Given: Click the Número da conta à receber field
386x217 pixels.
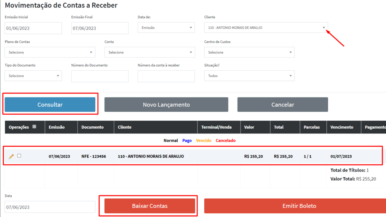Looking at the screenshot, I should point(166,76).
